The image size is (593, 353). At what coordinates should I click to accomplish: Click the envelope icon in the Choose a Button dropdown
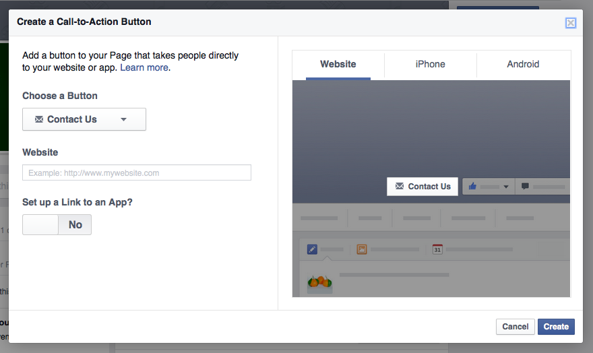point(39,119)
